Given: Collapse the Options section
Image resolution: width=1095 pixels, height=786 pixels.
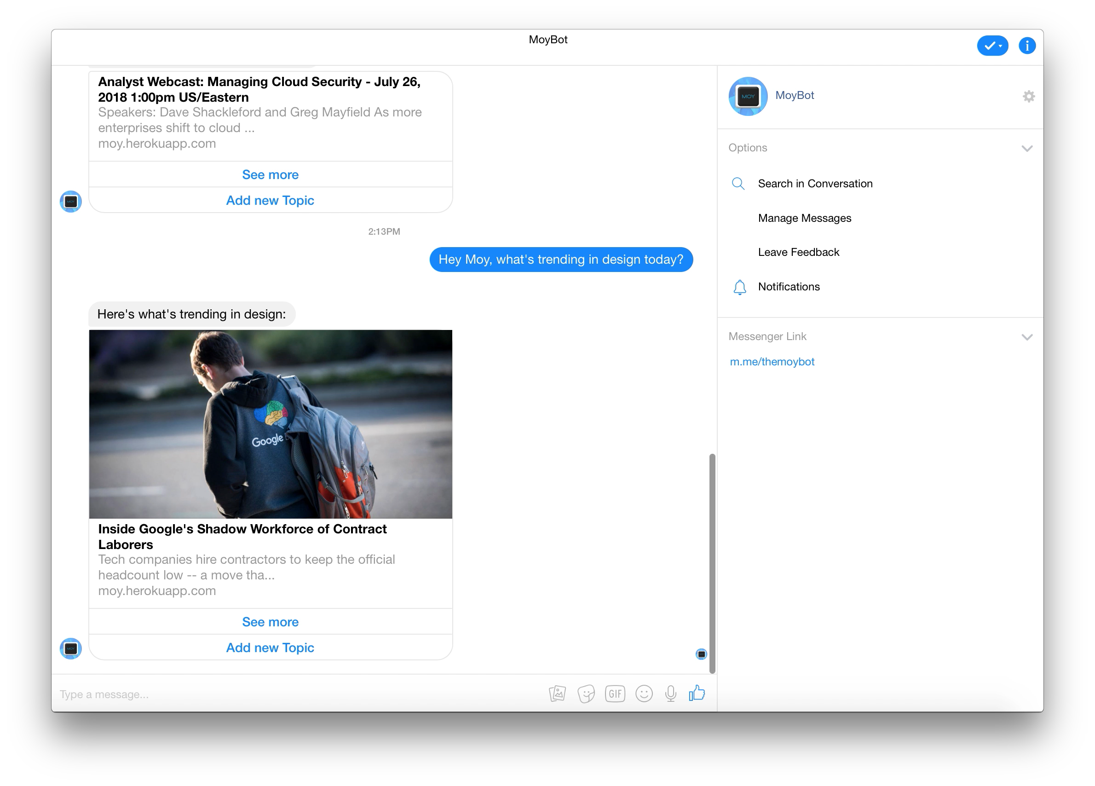Looking at the screenshot, I should [x=1027, y=148].
